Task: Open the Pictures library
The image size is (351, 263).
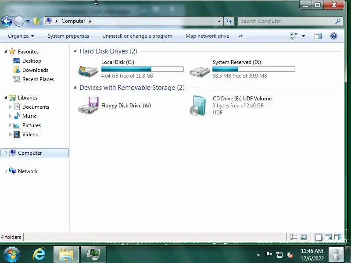Action: click(x=32, y=125)
